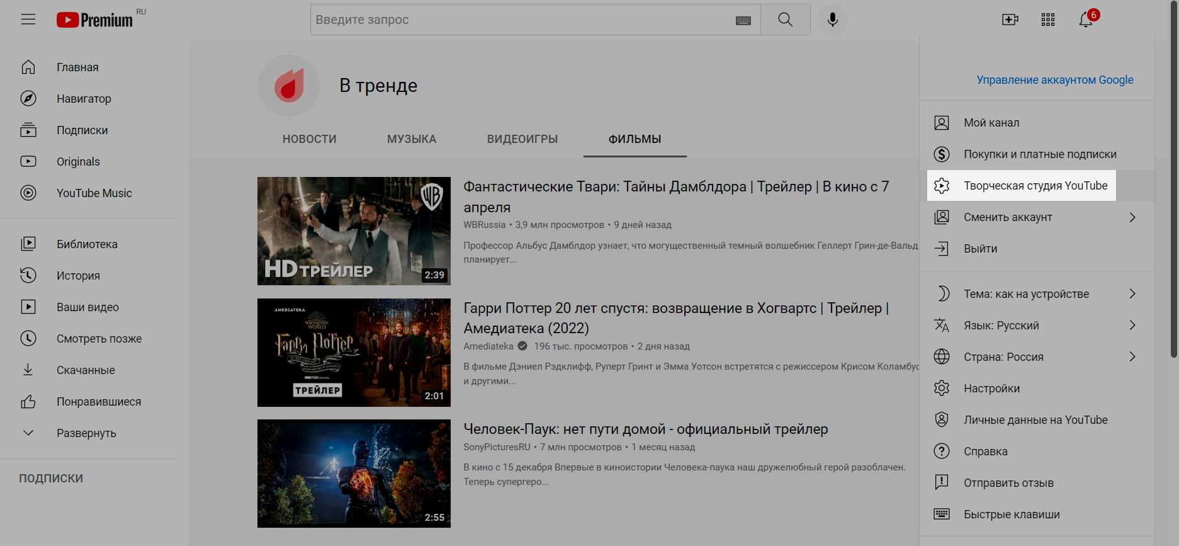Open the YouTube apps grid

click(x=1048, y=20)
